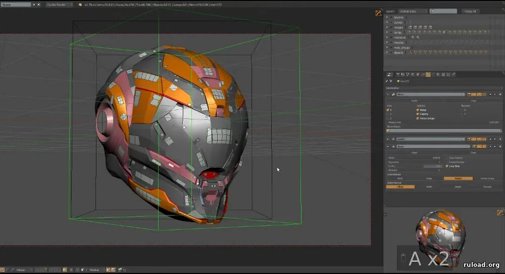Toggle the Merge option checkbox
Image resolution: width=505 pixels, height=274 pixels.
click(418, 110)
